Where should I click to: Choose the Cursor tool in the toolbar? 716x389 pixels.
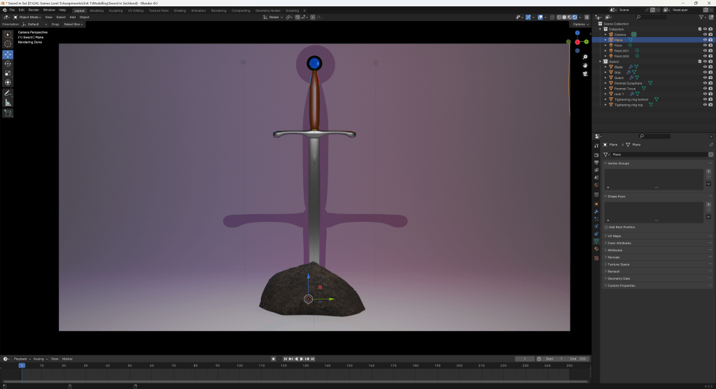coord(8,43)
